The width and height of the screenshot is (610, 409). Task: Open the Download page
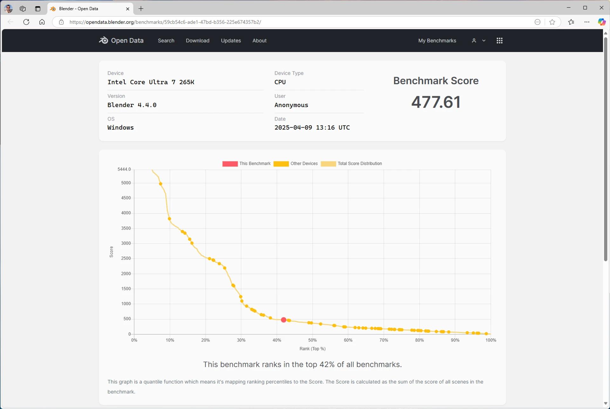pyautogui.click(x=197, y=41)
